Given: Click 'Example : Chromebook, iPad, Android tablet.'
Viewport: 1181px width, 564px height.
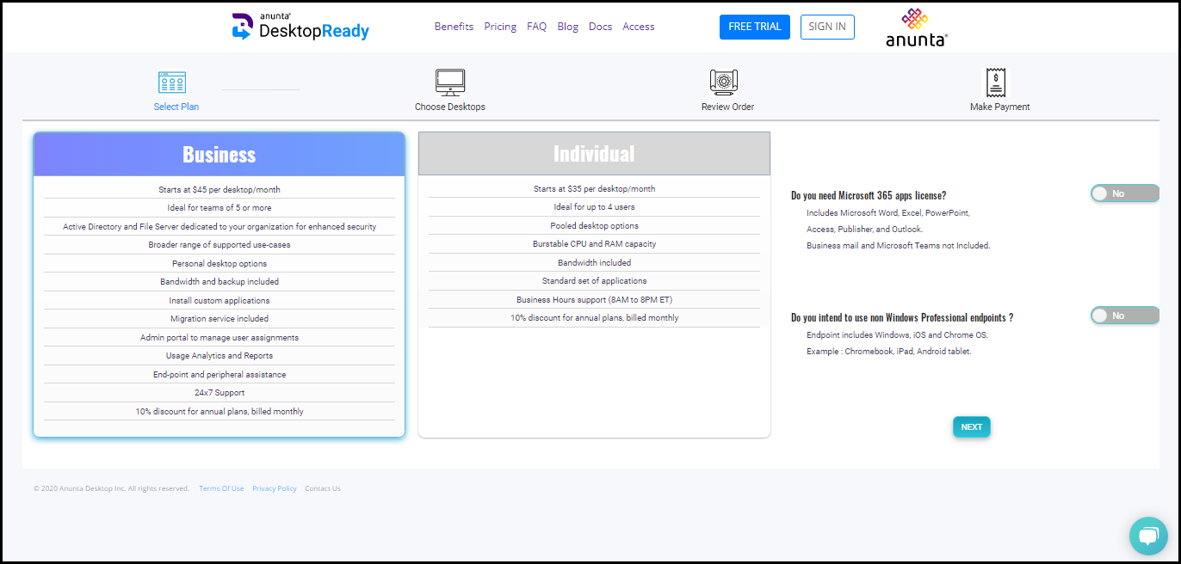Looking at the screenshot, I should 888,352.
